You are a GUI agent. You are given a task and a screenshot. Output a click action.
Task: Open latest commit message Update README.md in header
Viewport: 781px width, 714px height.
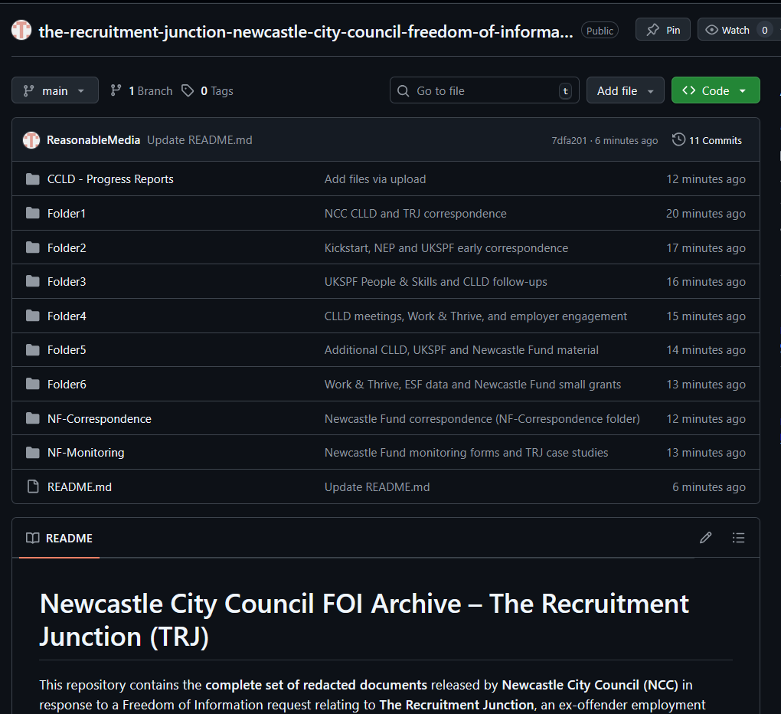tap(199, 140)
